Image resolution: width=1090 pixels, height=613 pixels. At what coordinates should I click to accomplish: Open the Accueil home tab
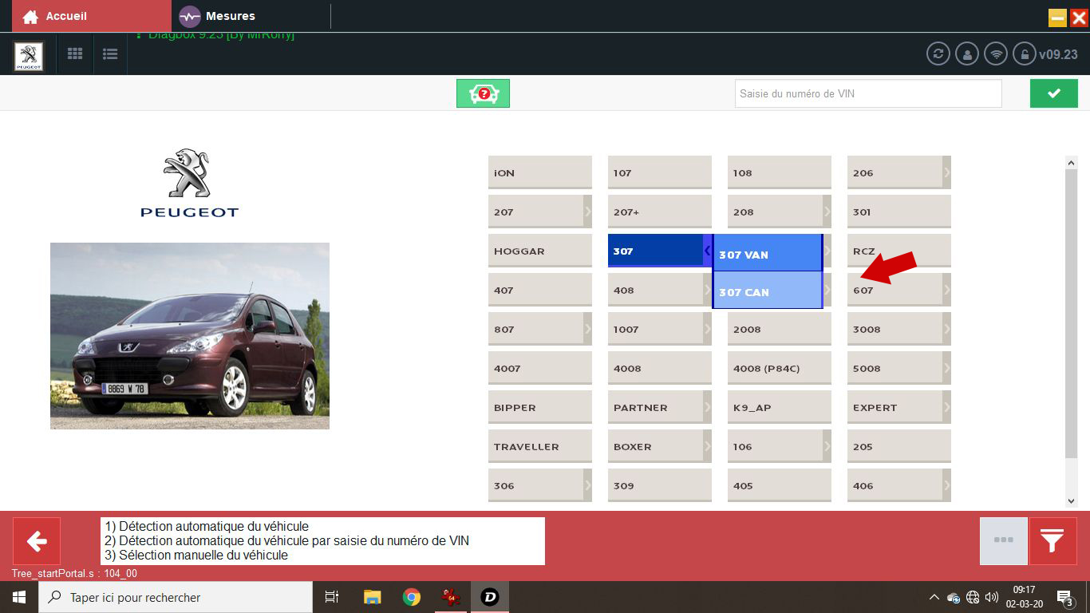coord(91,16)
